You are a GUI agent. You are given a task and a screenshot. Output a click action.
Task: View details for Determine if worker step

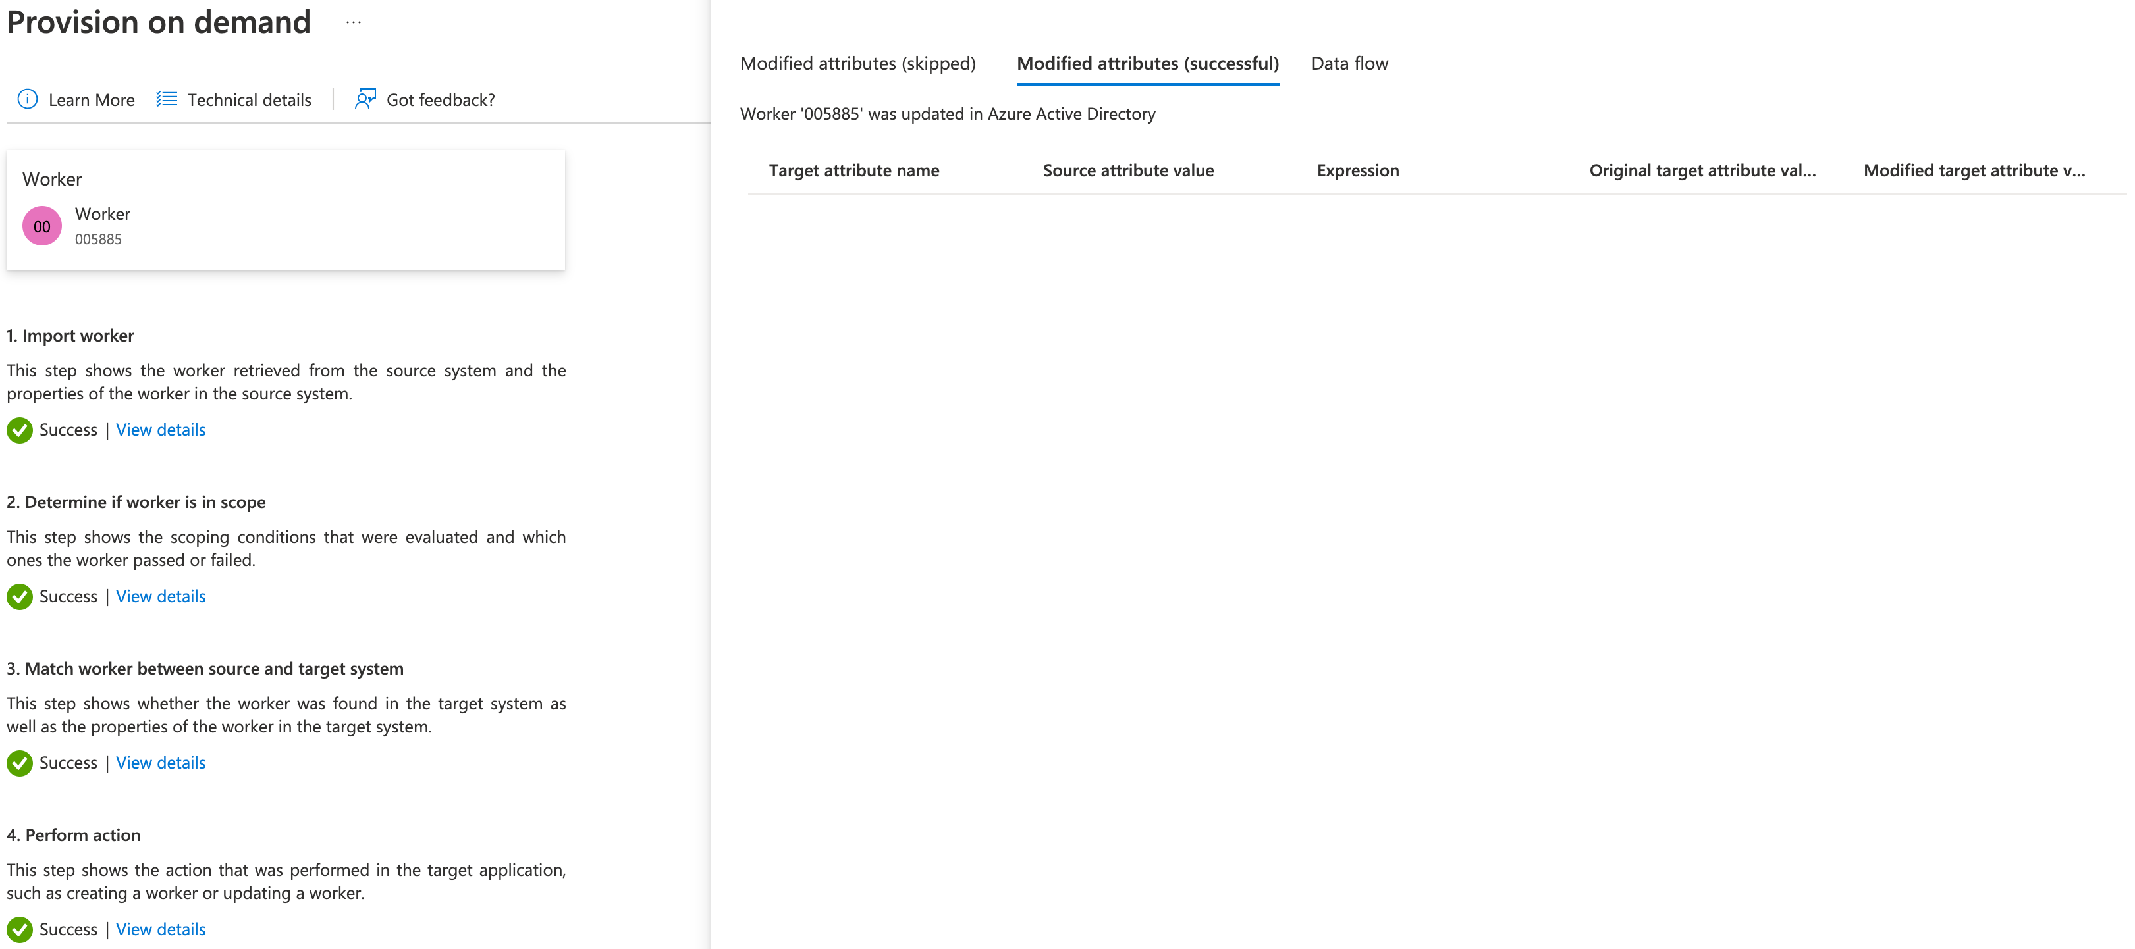click(x=159, y=595)
